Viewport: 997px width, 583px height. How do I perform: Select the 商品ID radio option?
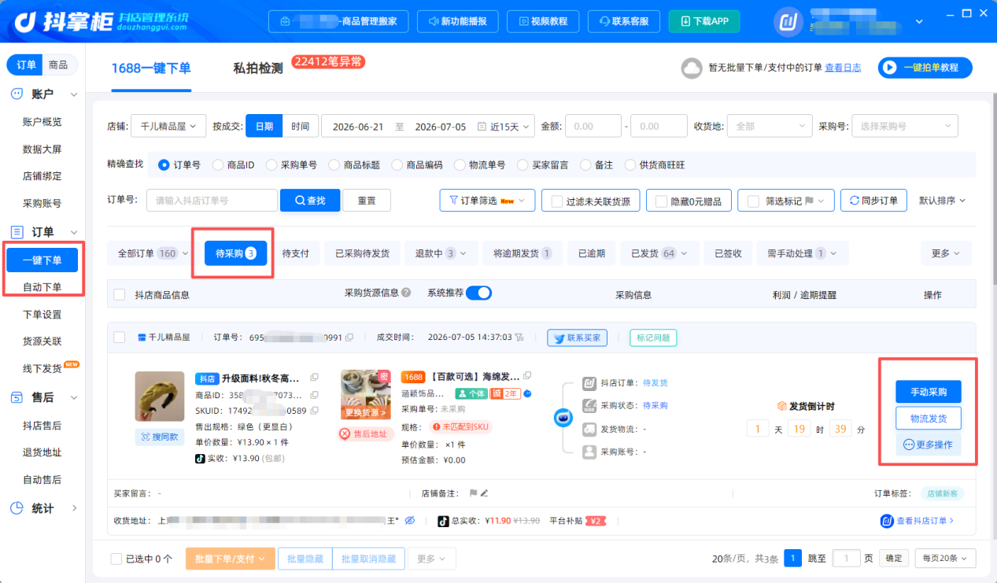pyautogui.click(x=218, y=165)
